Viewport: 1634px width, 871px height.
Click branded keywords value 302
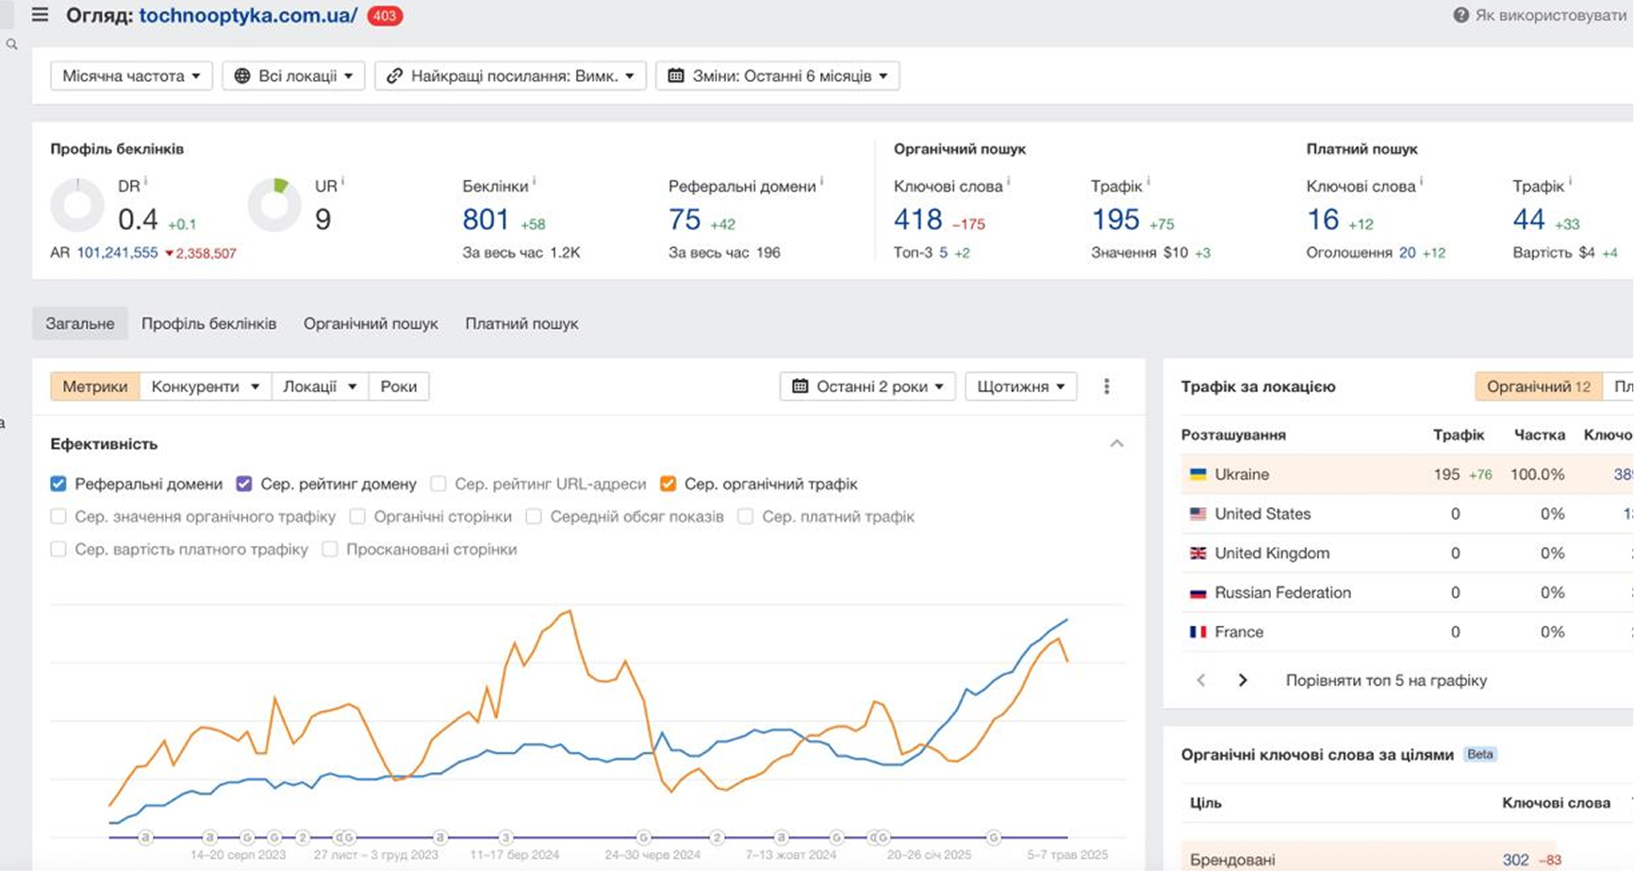coord(1515,860)
